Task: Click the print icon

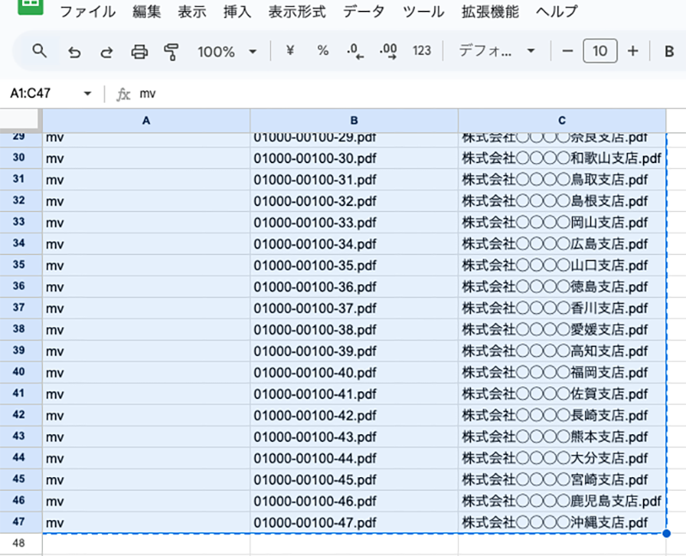Action: pos(139,51)
